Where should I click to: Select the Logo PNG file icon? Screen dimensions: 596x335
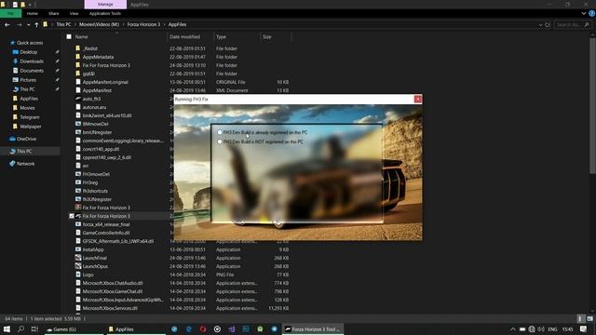click(78, 275)
